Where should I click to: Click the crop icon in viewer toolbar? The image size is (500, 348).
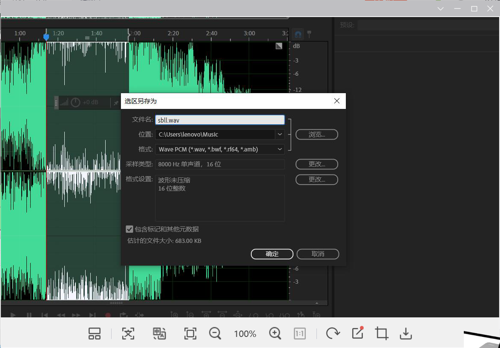(x=382, y=334)
